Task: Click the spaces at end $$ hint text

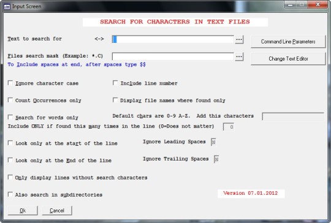Action: click(x=77, y=64)
